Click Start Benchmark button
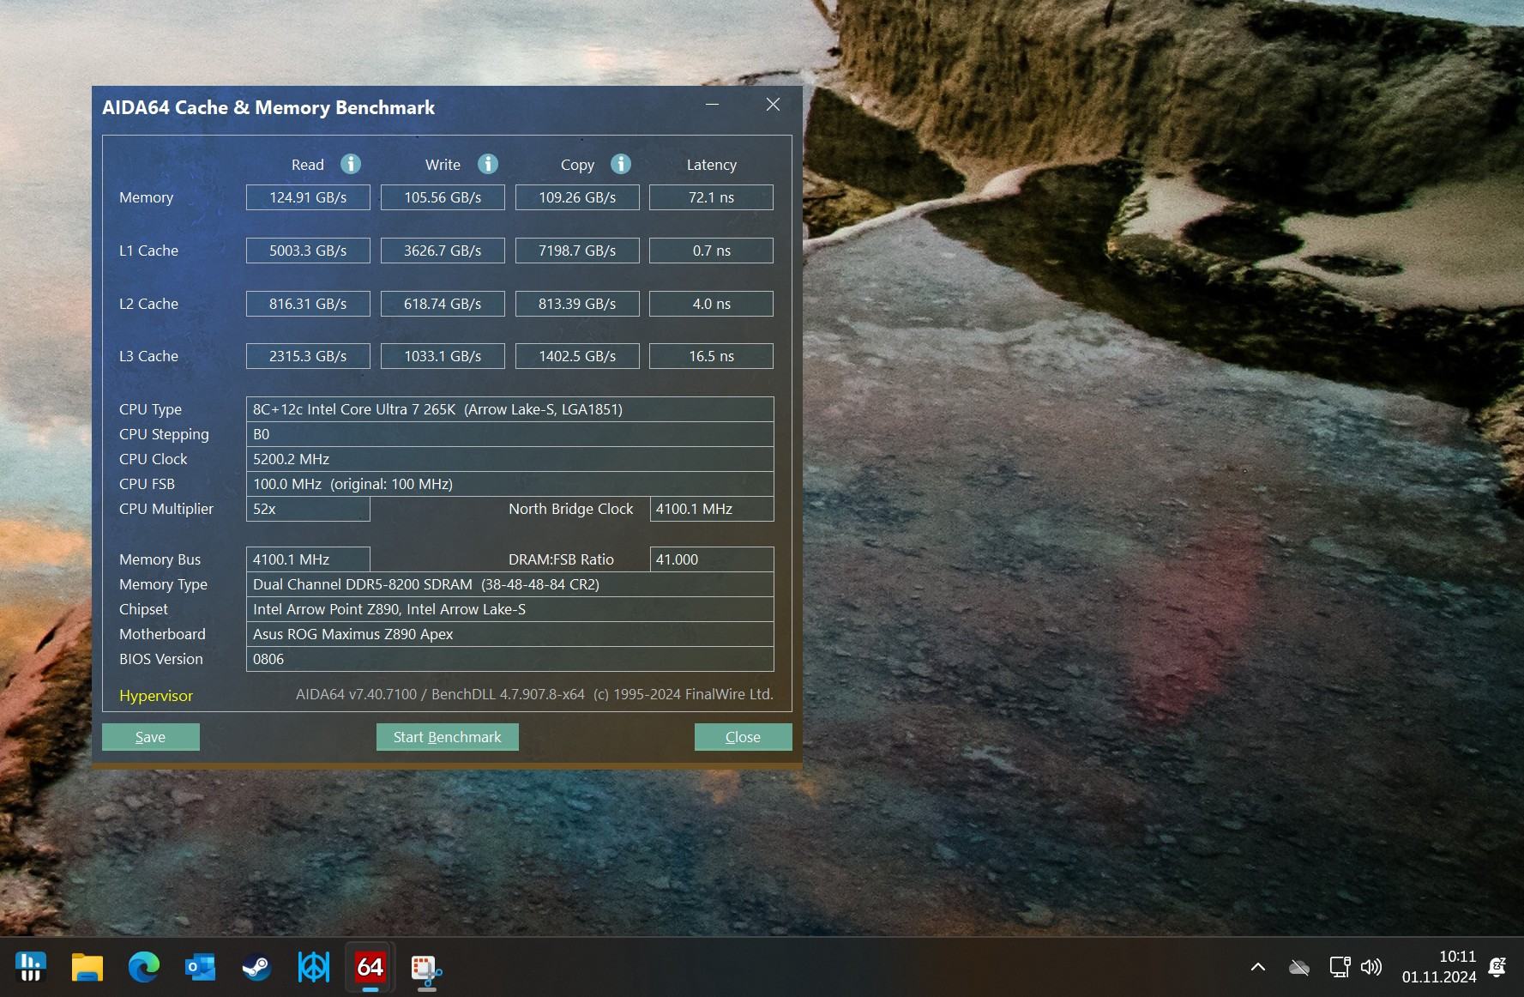 [448, 737]
